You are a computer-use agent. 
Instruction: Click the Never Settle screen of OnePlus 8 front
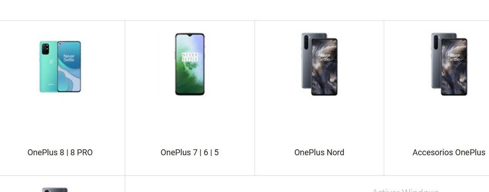(x=69, y=67)
